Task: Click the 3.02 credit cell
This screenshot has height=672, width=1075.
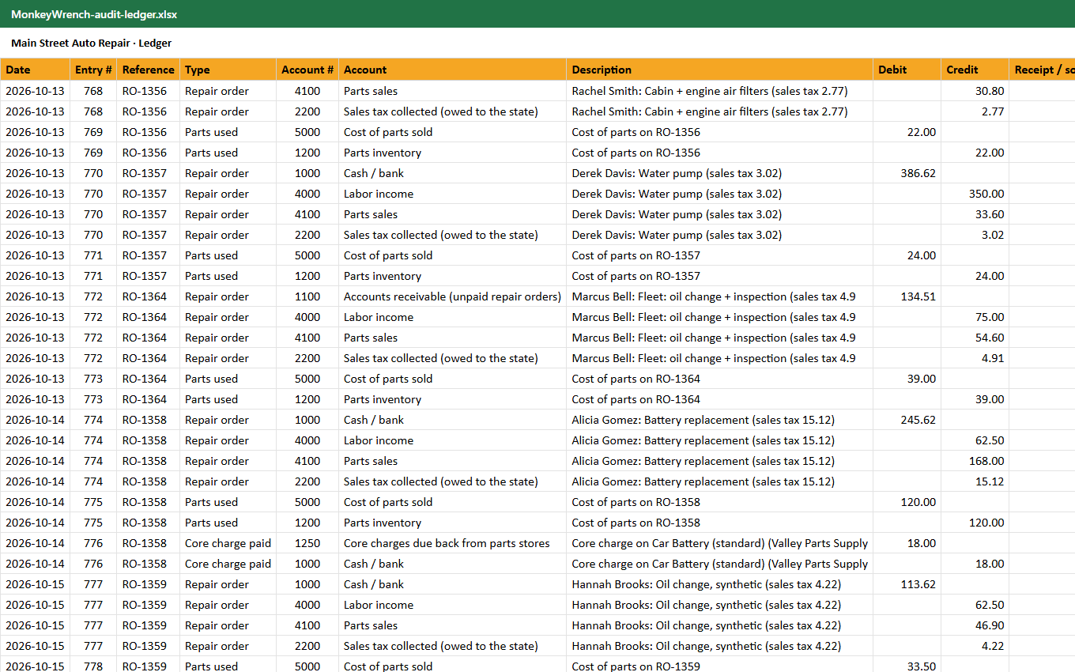Action: click(975, 235)
